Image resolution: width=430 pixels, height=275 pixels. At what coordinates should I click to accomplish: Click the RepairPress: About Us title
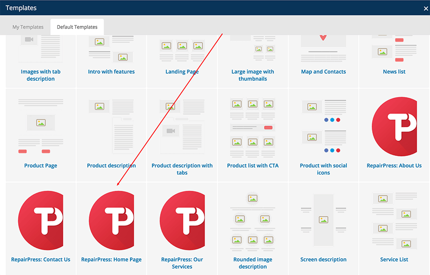(x=394, y=165)
